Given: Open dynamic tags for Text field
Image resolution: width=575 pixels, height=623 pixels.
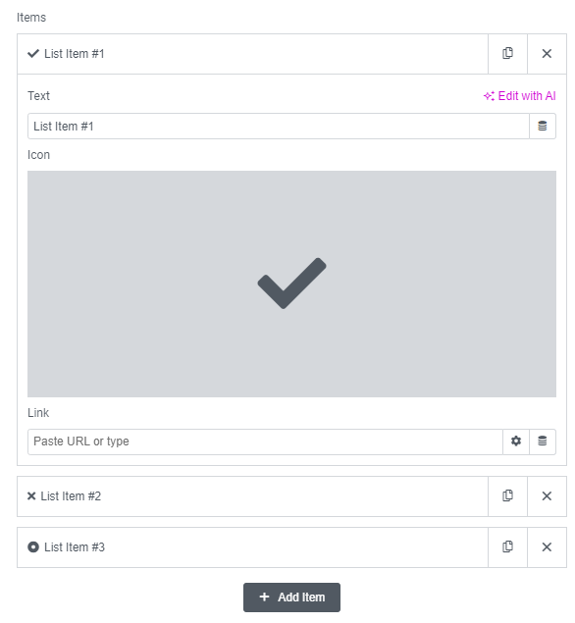Looking at the screenshot, I should 543,126.
